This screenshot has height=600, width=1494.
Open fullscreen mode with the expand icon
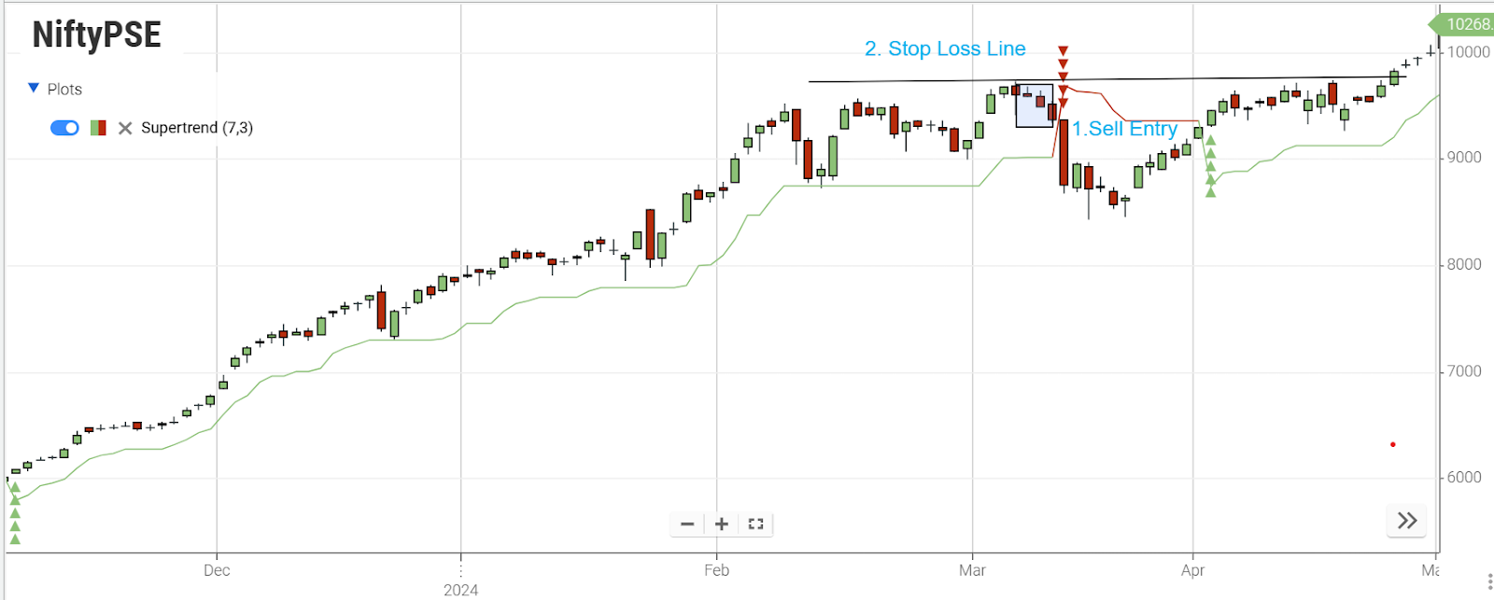(755, 523)
